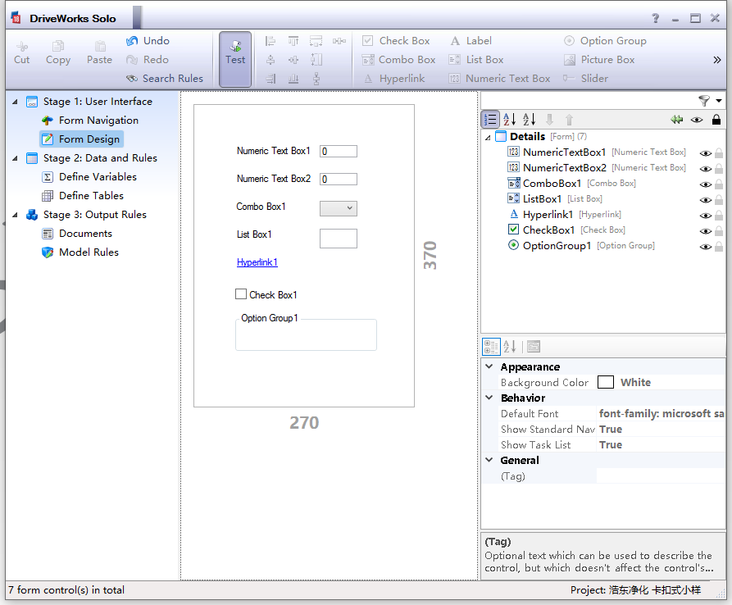Click the Align Bottom icon
This screenshot has width=732, height=605.
coord(293,79)
